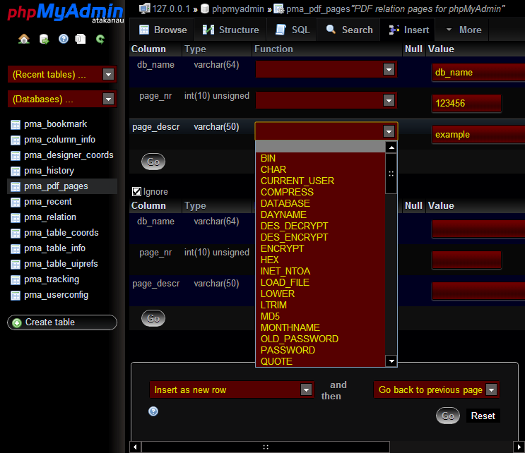Image resolution: width=525 pixels, height=453 pixels.
Task: Click table icon next to pma_pdf_pages breadcrumb
Action: click(x=278, y=8)
